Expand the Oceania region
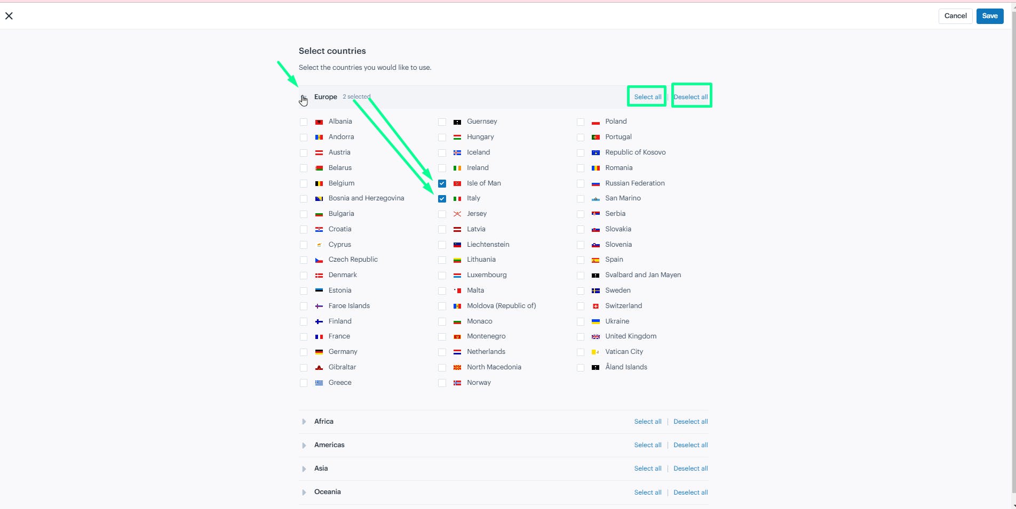The image size is (1016, 509). 304,492
